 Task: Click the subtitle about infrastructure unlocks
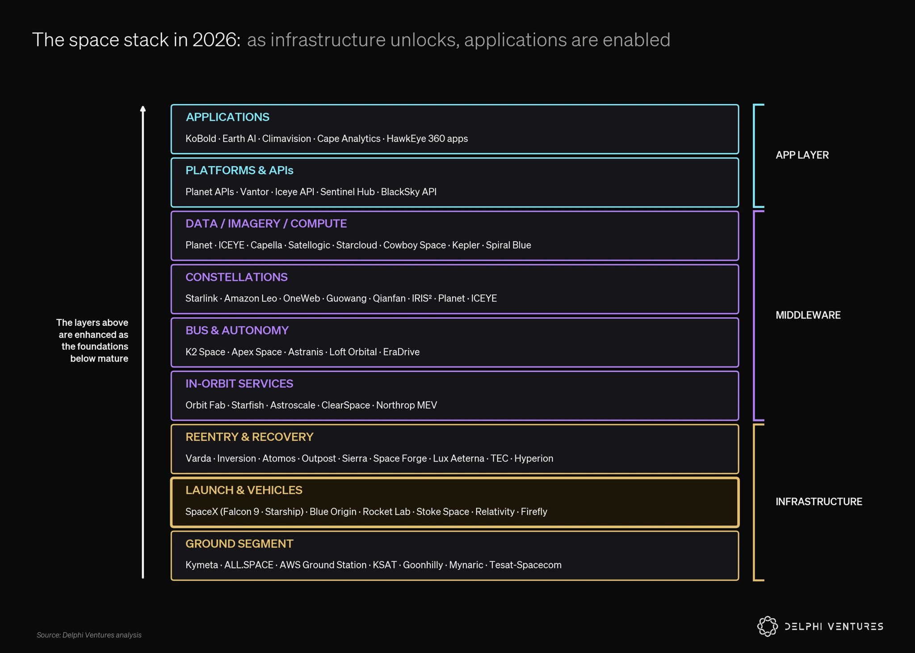click(458, 40)
